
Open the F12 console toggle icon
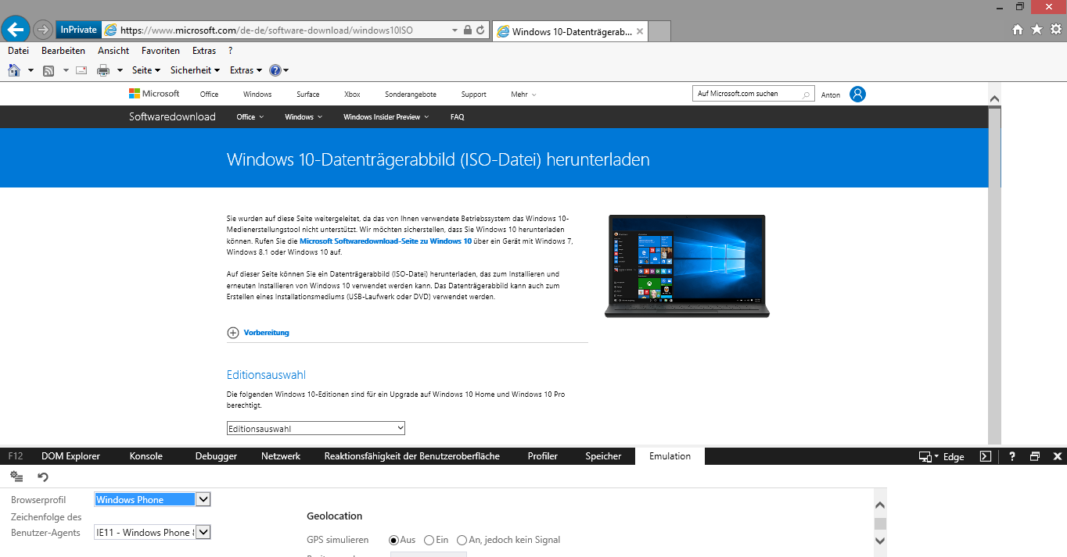(986, 456)
